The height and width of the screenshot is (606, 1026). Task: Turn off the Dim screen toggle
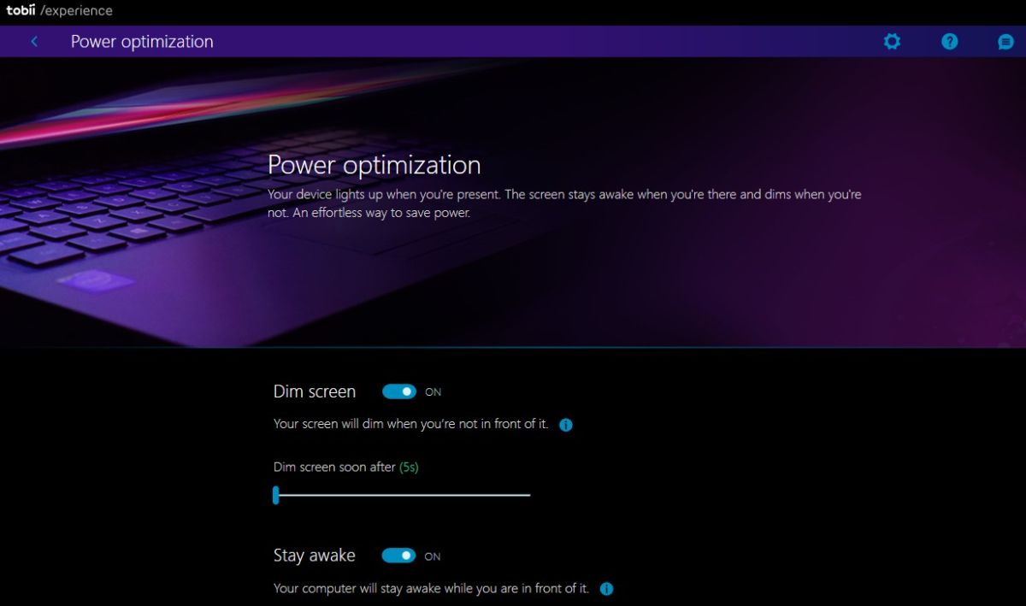point(398,391)
